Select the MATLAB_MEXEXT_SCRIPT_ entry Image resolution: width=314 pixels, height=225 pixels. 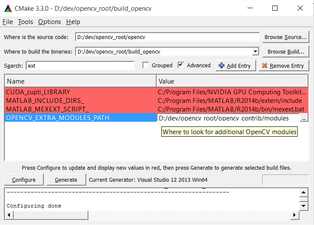81,109
